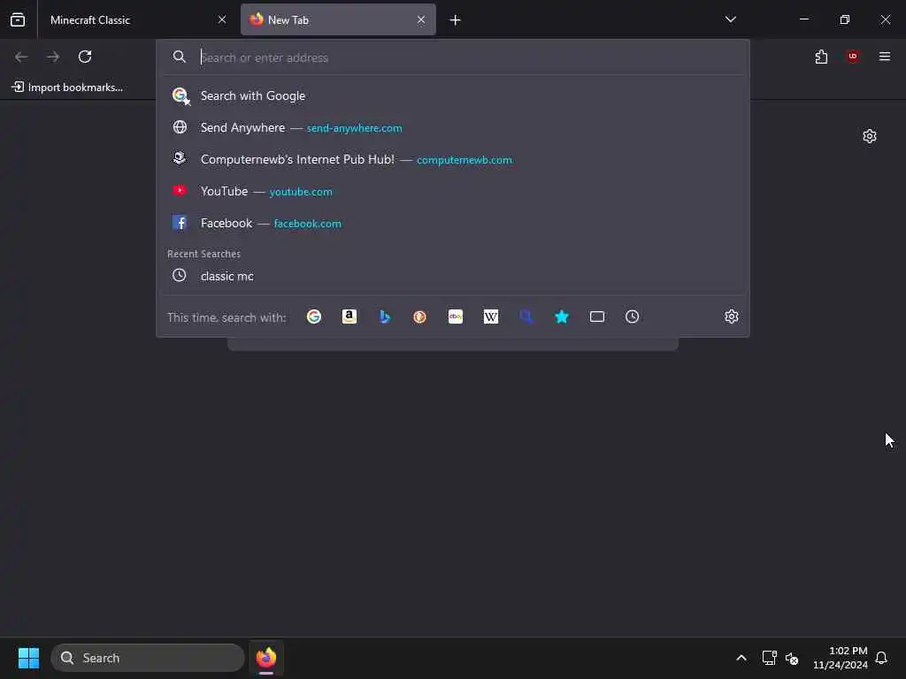Click the facebook.com link text
Screen dimensions: 906x679
click(307, 224)
